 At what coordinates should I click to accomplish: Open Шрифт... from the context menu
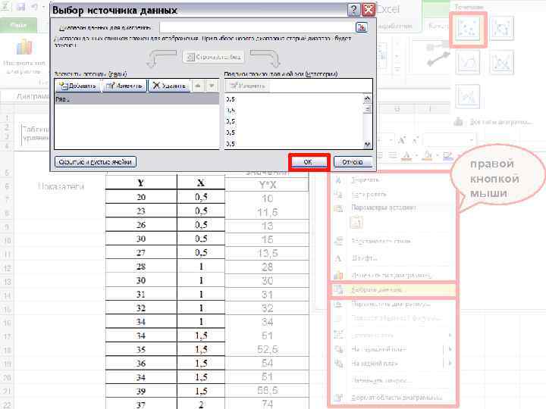[364, 258]
